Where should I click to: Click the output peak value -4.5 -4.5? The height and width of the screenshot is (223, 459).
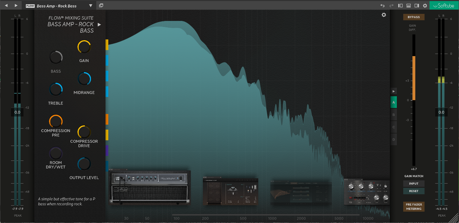442,209
